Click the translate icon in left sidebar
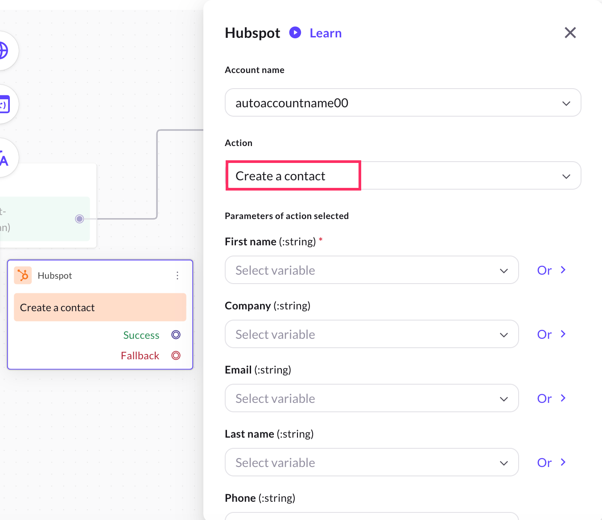Viewport: 602px width, 520px height. click(4, 158)
